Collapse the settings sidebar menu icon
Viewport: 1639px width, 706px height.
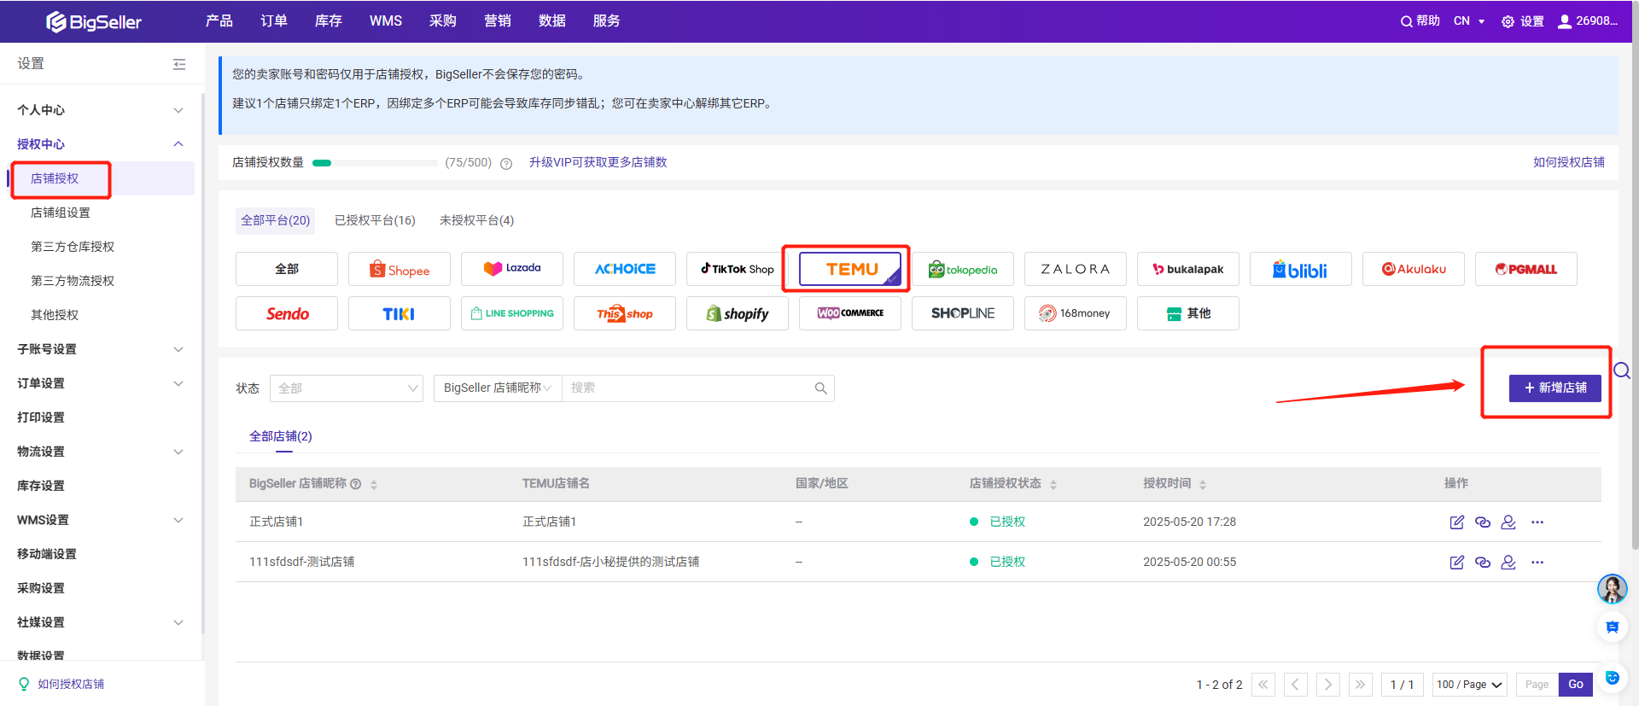[x=179, y=64]
